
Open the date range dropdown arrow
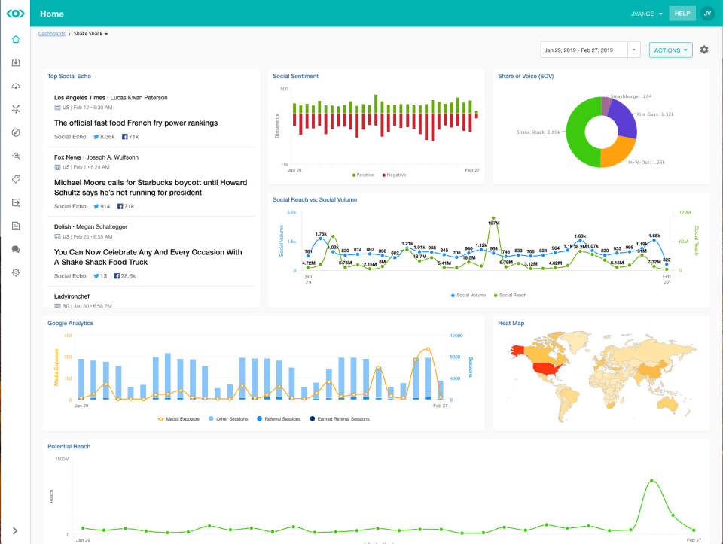pyautogui.click(x=634, y=50)
